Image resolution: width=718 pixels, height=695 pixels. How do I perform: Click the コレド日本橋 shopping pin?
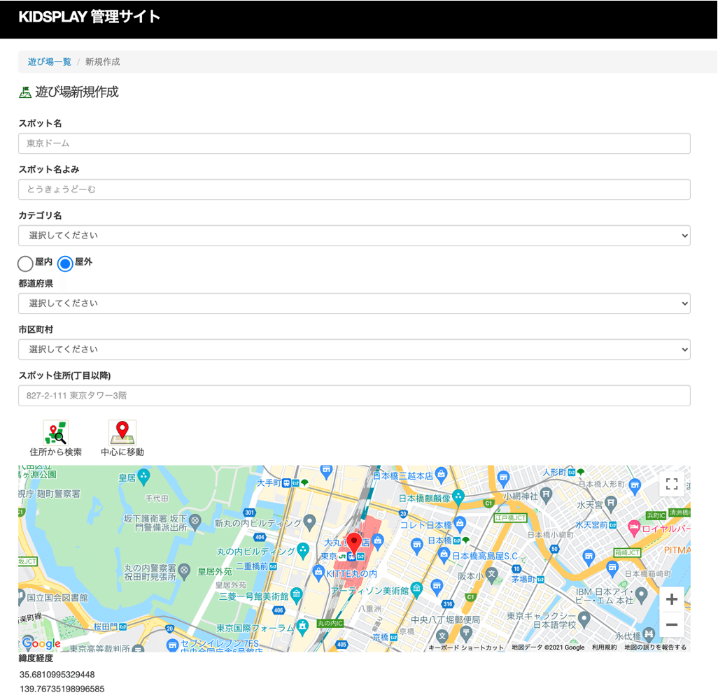click(x=460, y=524)
